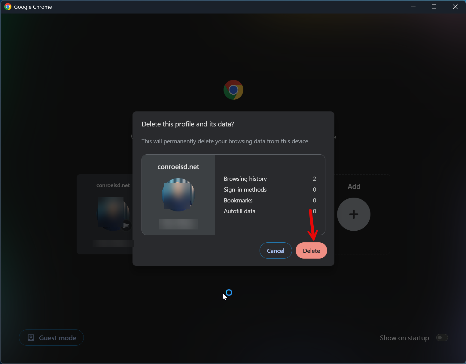
Task: Click the conroeisd.net heading in the dialog
Action: [x=178, y=167]
